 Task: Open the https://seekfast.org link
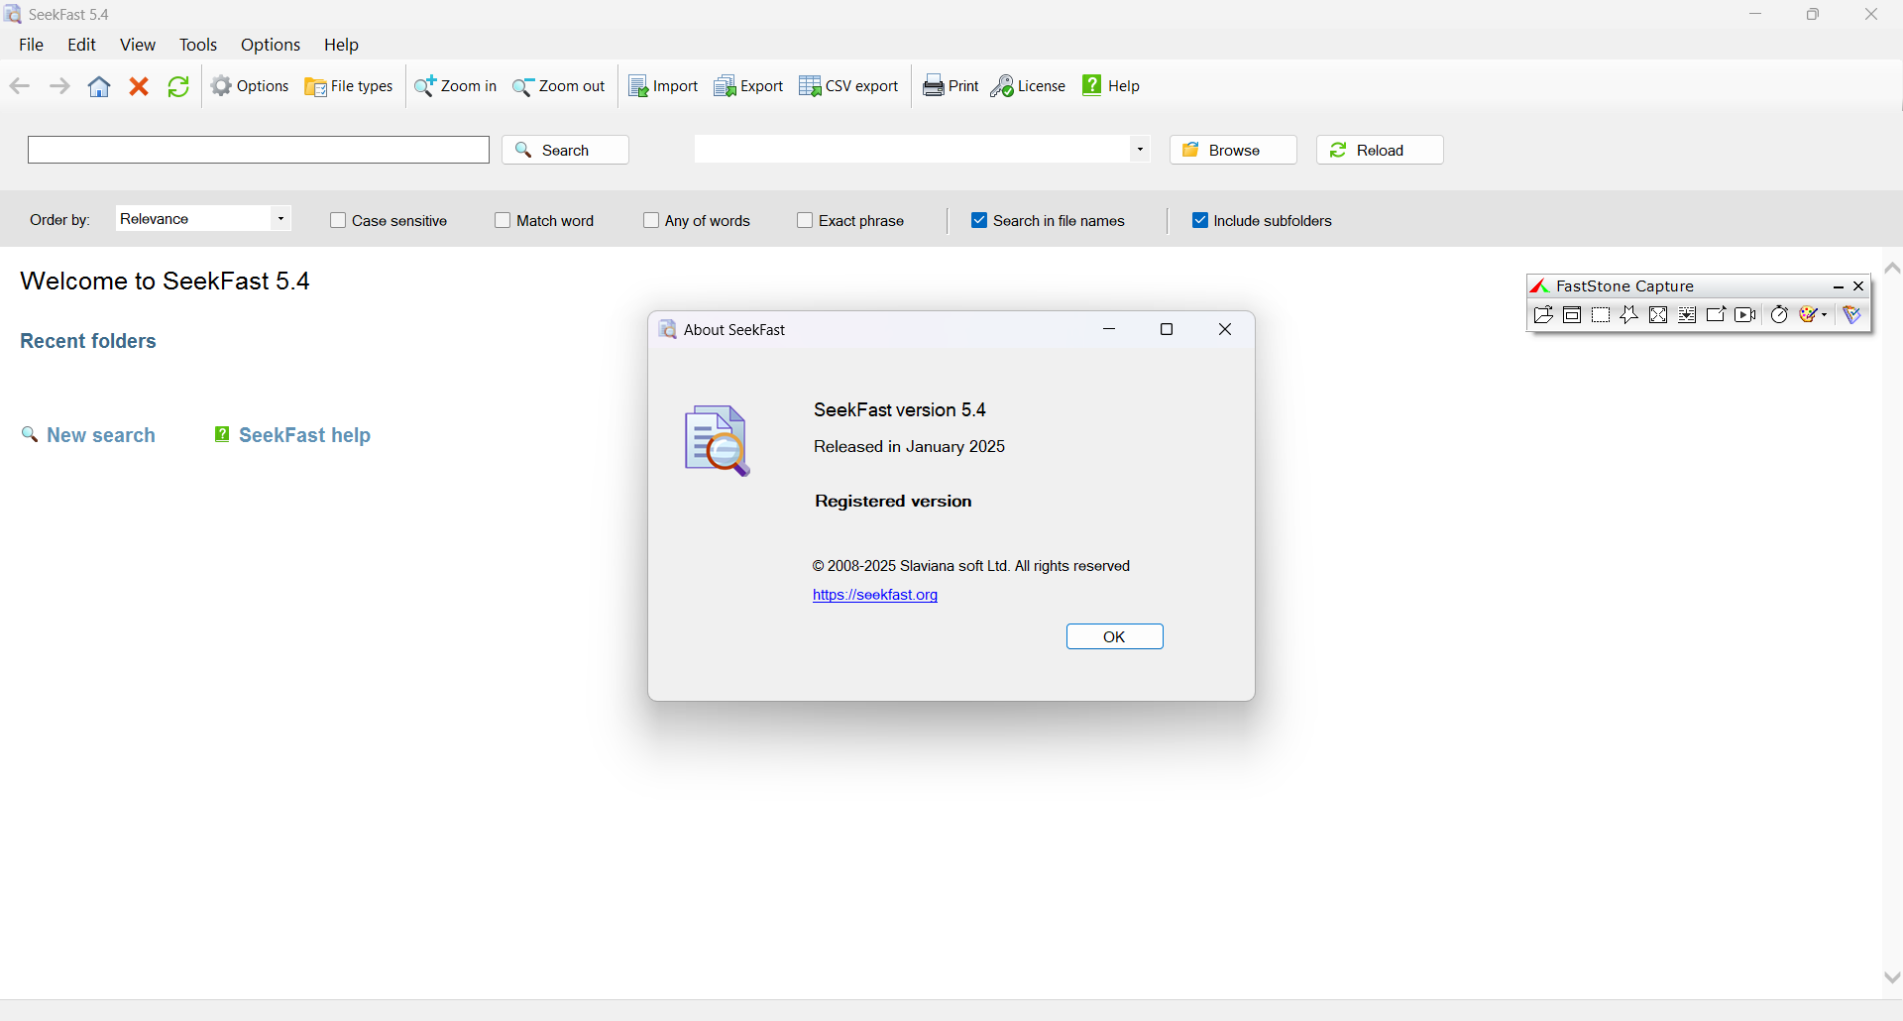[x=875, y=595]
